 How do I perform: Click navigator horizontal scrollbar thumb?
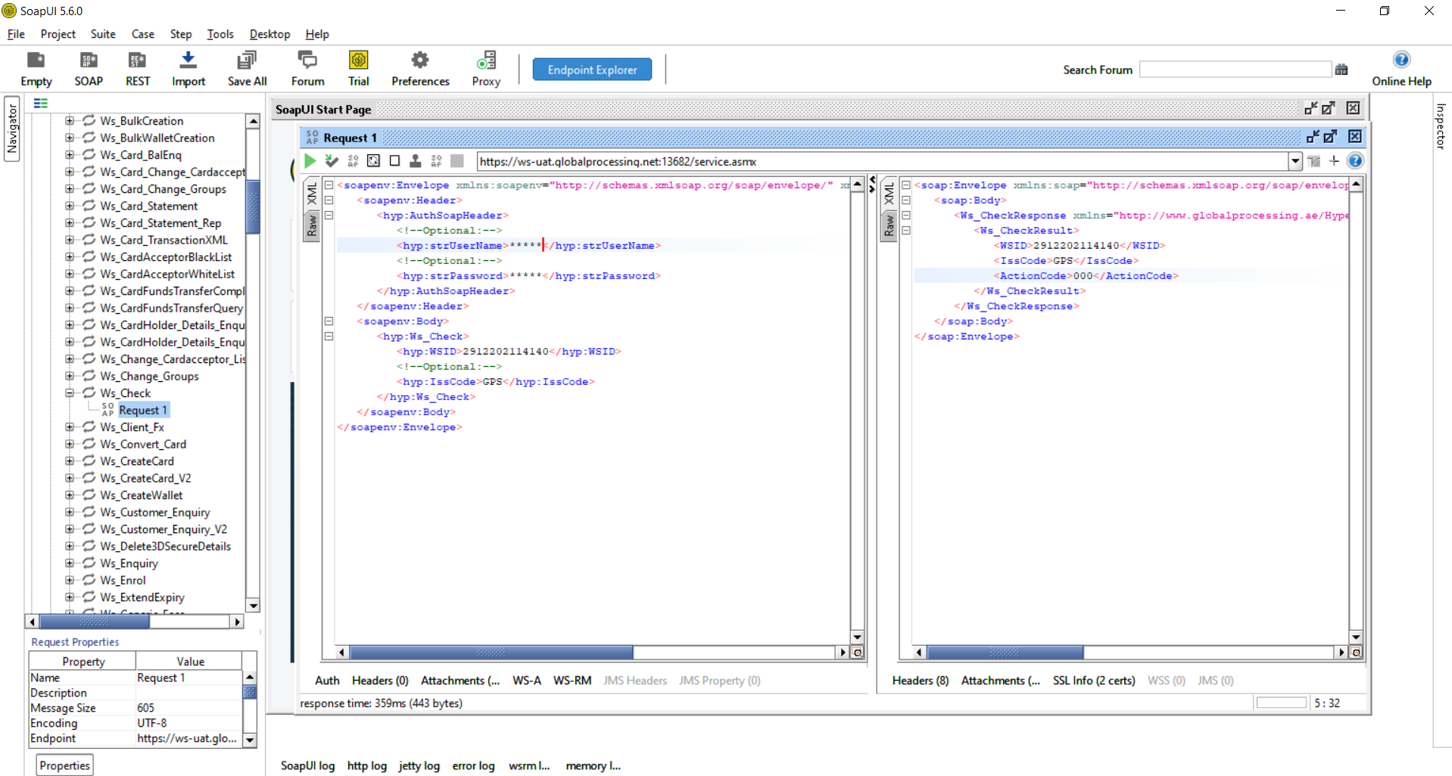[95, 622]
